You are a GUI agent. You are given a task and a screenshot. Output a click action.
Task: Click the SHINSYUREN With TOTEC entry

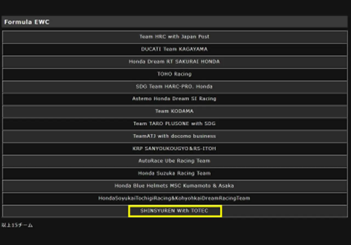tap(175, 211)
